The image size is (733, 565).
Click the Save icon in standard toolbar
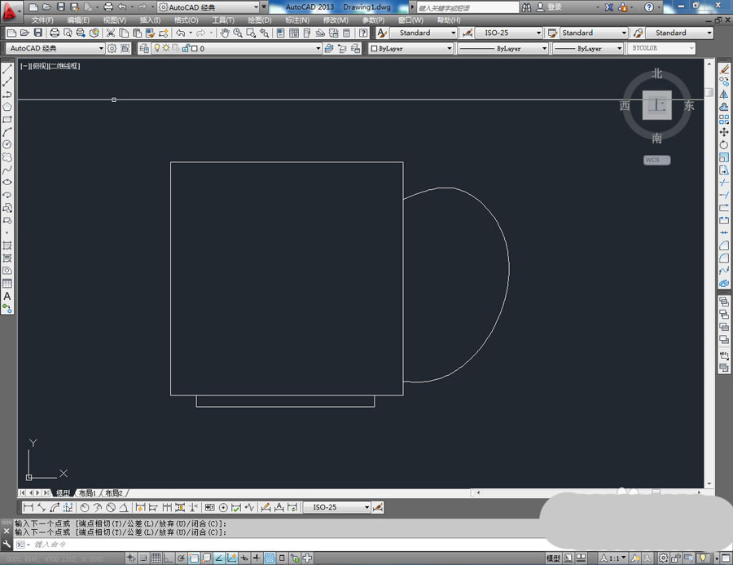tap(37, 33)
